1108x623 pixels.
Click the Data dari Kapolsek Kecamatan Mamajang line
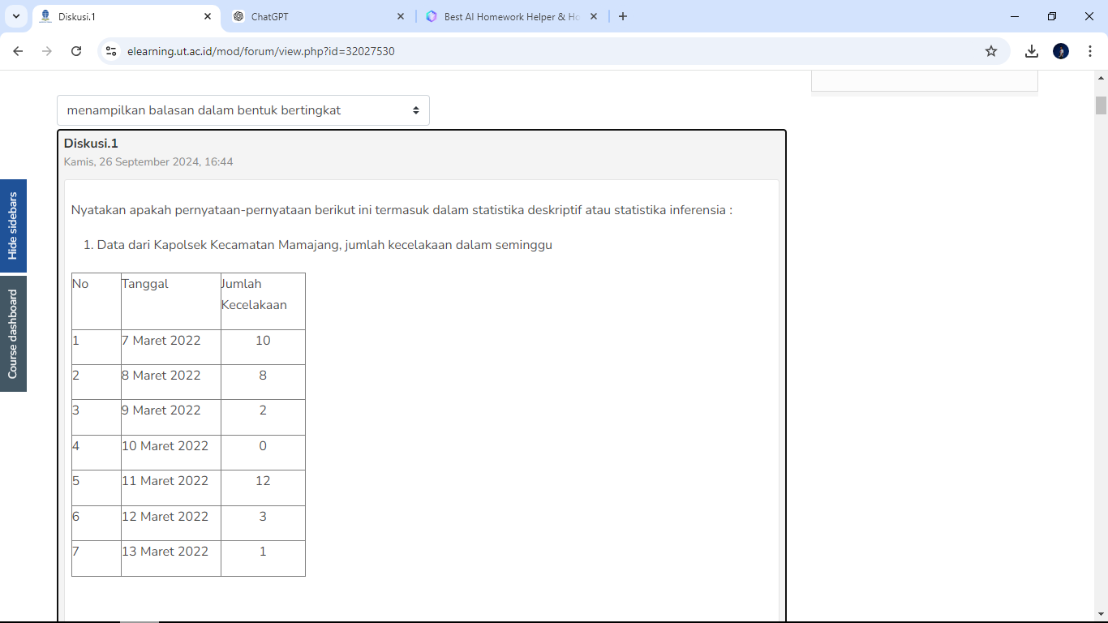[x=324, y=245]
